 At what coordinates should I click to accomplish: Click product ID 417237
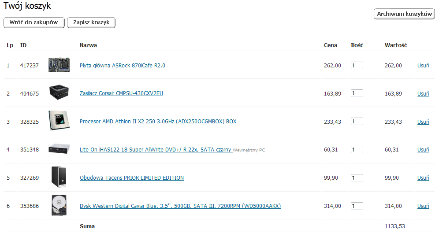coord(30,66)
